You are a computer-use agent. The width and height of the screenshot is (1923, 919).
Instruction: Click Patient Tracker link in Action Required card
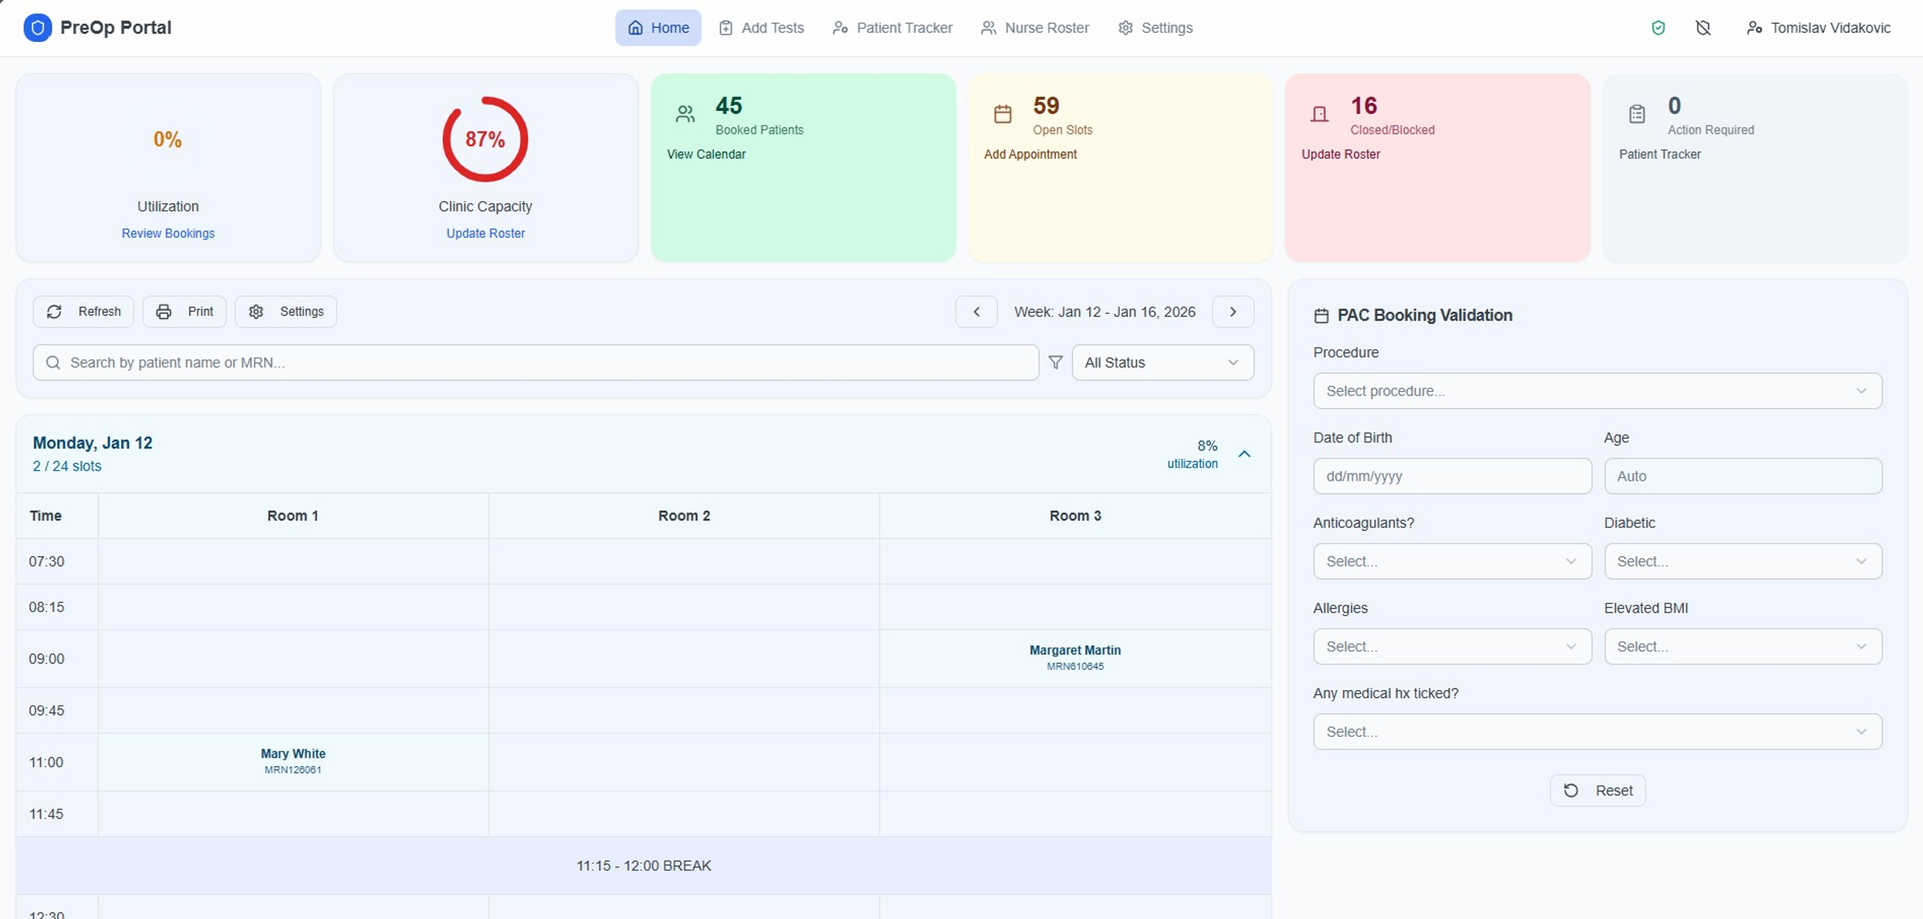click(x=1659, y=154)
